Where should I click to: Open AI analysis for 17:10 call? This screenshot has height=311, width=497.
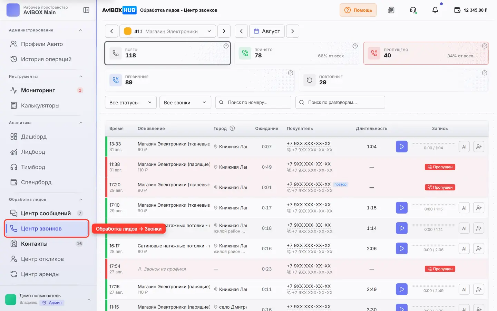(464, 208)
